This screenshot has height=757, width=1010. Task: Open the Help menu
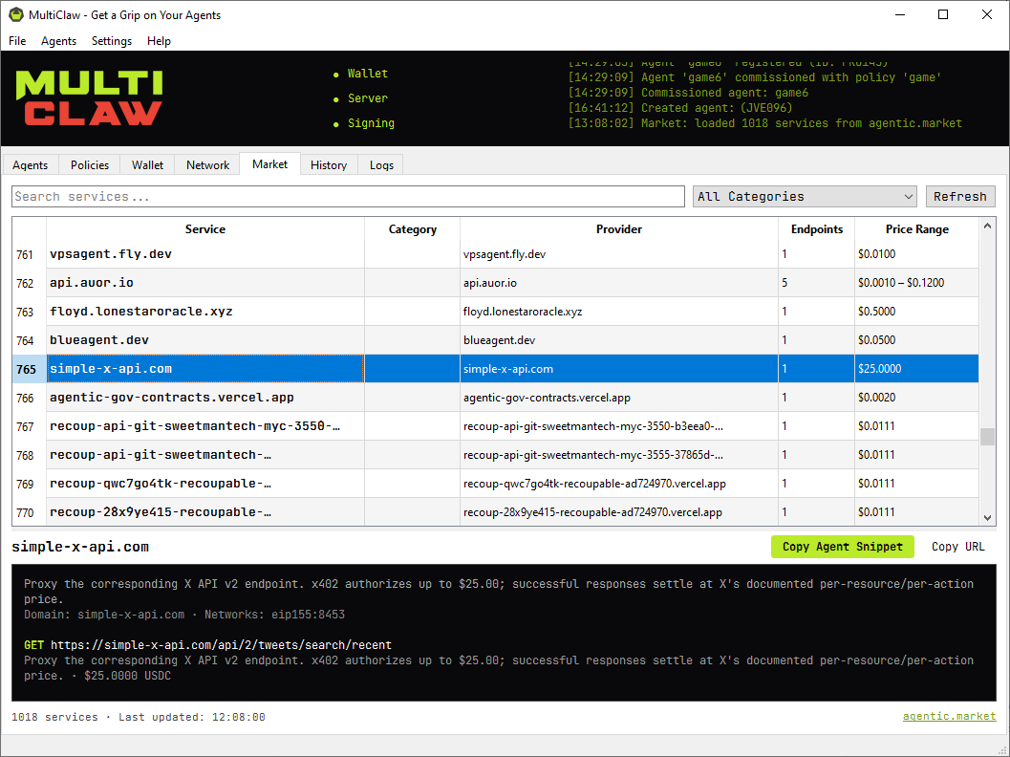click(160, 40)
